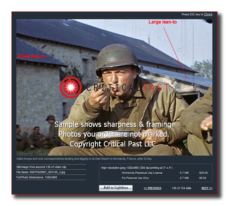
Task: Click the "Large lean-to" red annotation
Action: (162, 22)
